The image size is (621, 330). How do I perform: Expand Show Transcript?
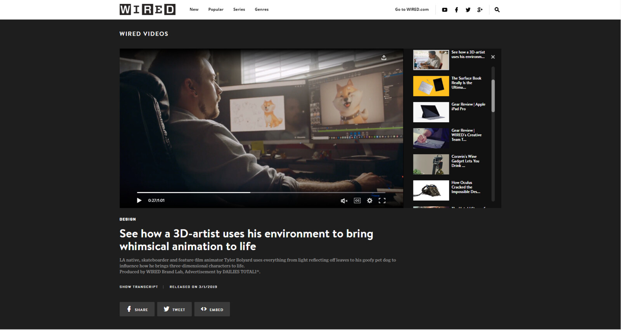tap(139, 287)
